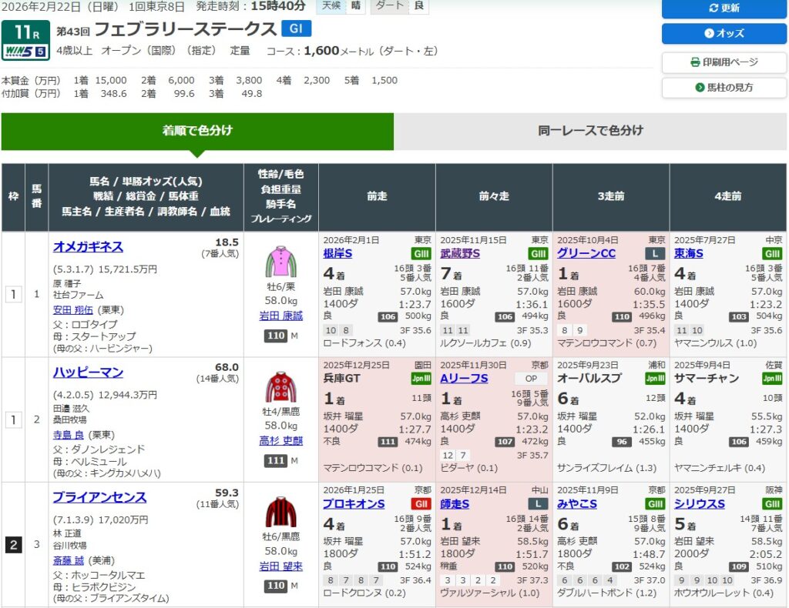Click the 11R race number badge
789x608 pixels.
tap(26, 32)
